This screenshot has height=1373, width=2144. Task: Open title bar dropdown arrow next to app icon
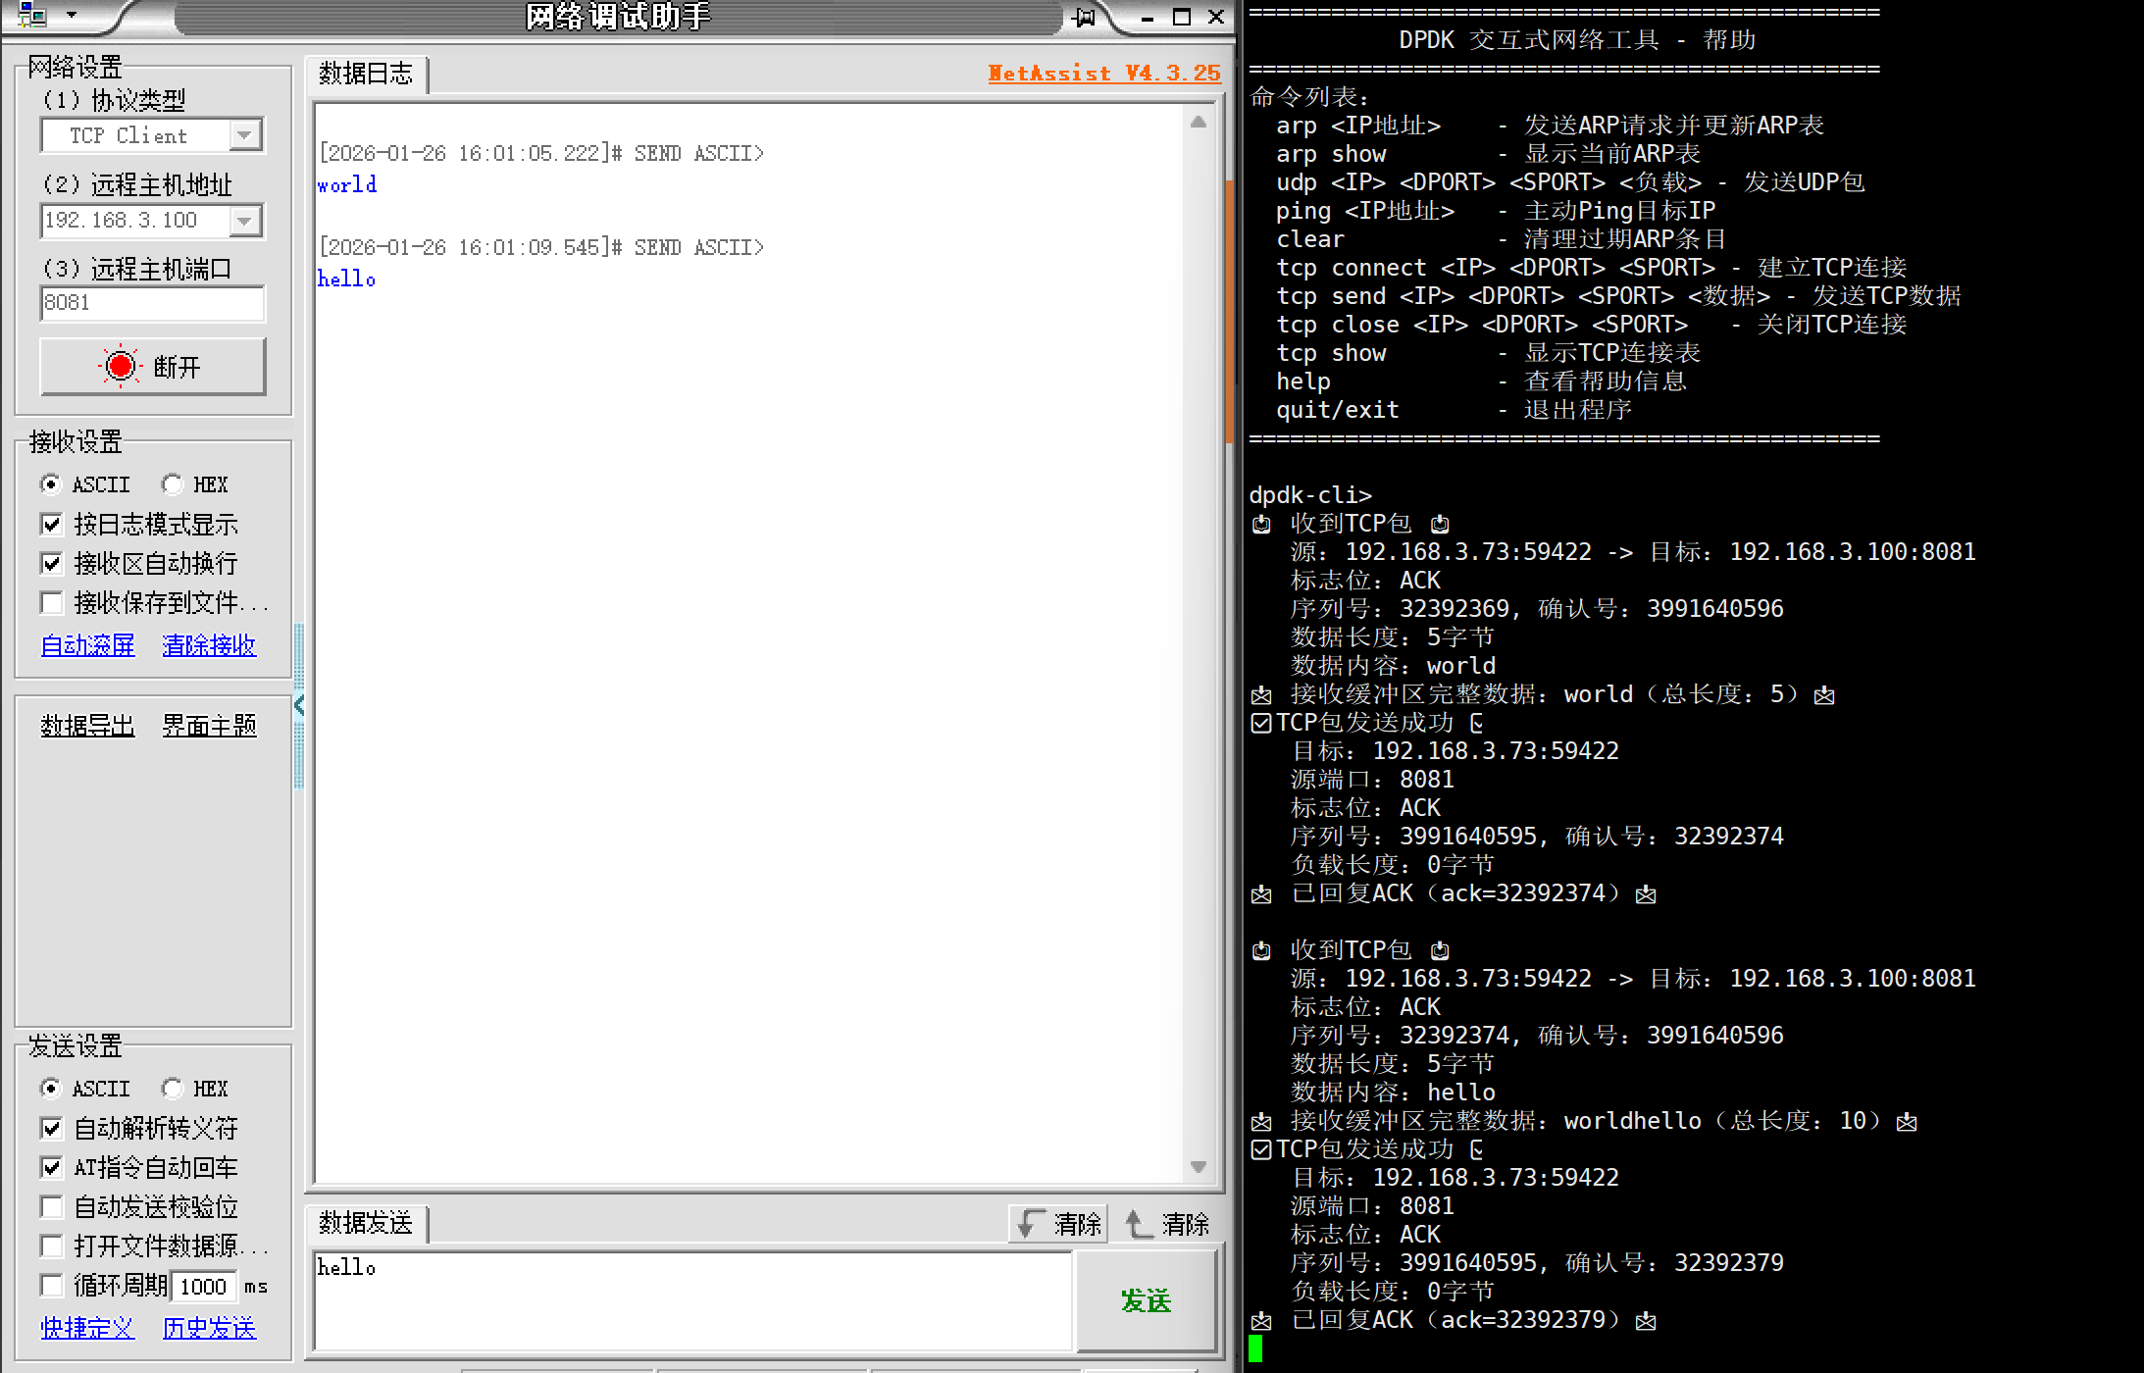click(x=72, y=16)
